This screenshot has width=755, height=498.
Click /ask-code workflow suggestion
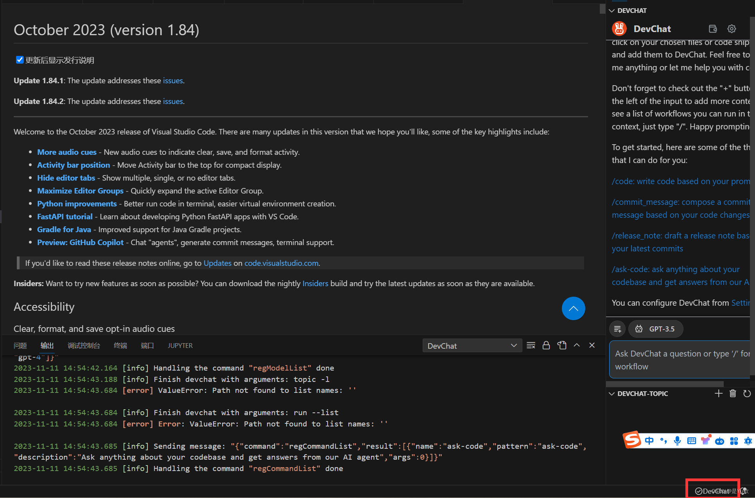pyautogui.click(x=681, y=276)
